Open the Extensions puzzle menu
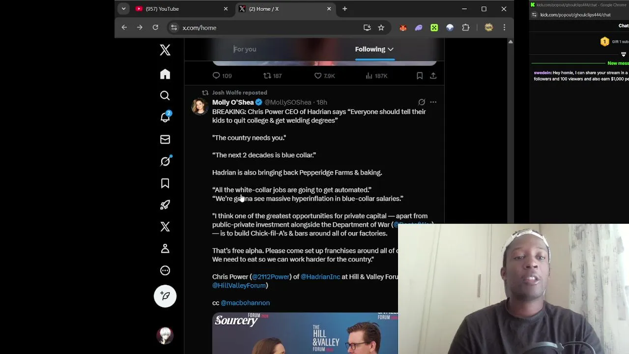 [466, 28]
